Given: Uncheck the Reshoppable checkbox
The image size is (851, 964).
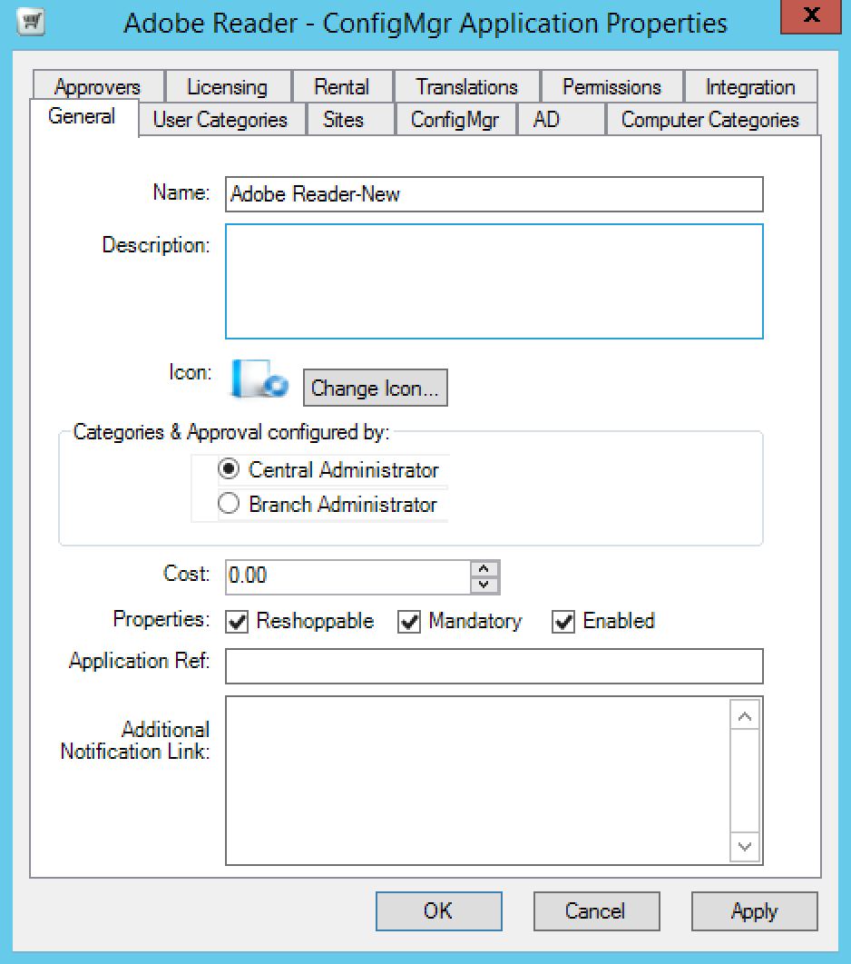Looking at the screenshot, I should pyautogui.click(x=238, y=622).
